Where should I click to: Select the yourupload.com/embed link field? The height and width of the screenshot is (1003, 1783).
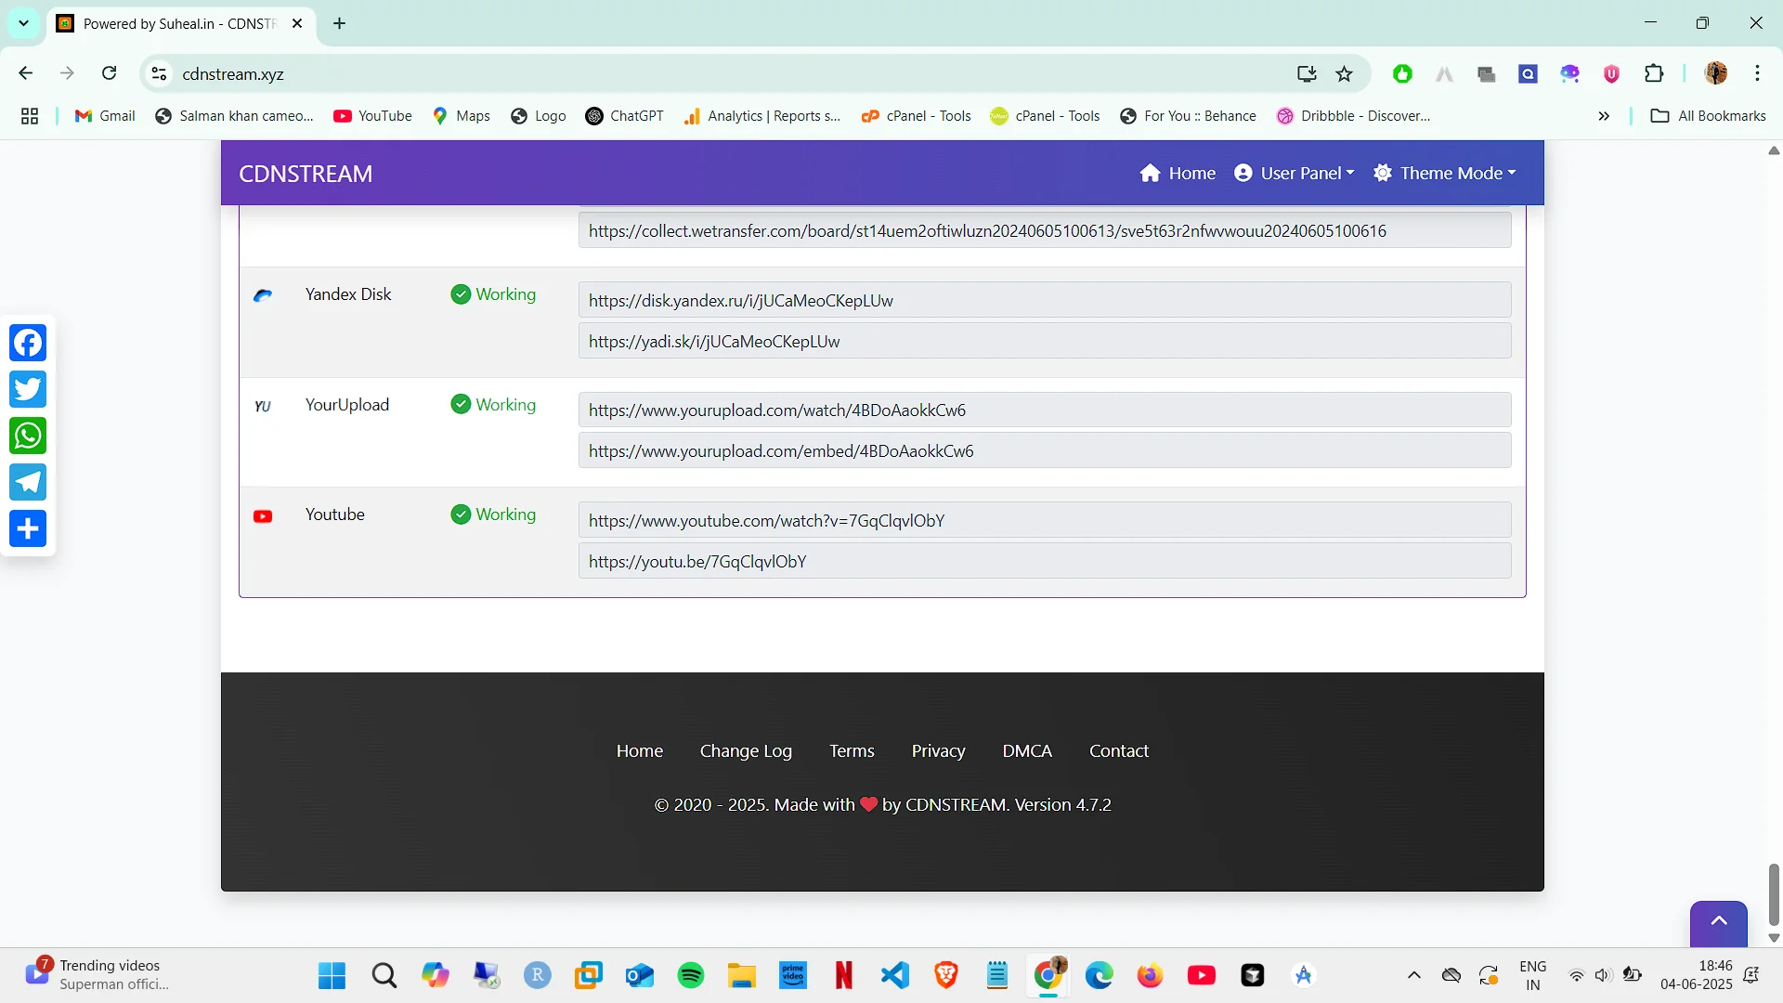[x=1045, y=451]
